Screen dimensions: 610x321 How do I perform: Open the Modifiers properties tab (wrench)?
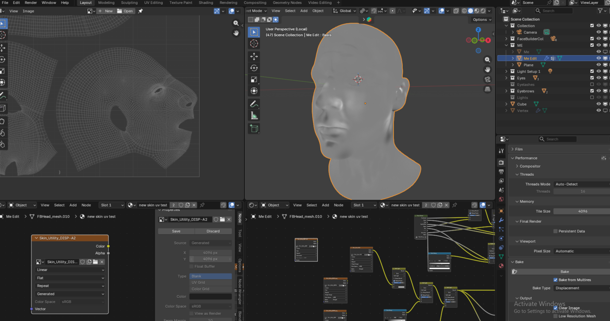pyautogui.click(x=501, y=220)
